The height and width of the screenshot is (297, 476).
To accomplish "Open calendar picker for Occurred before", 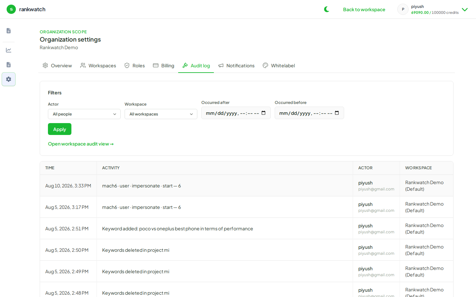I will click(x=337, y=113).
